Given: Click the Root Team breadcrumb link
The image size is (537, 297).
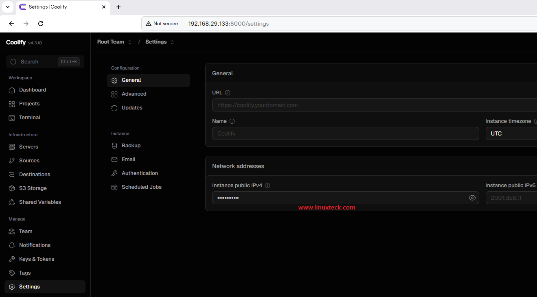Looking at the screenshot, I should click(111, 42).
